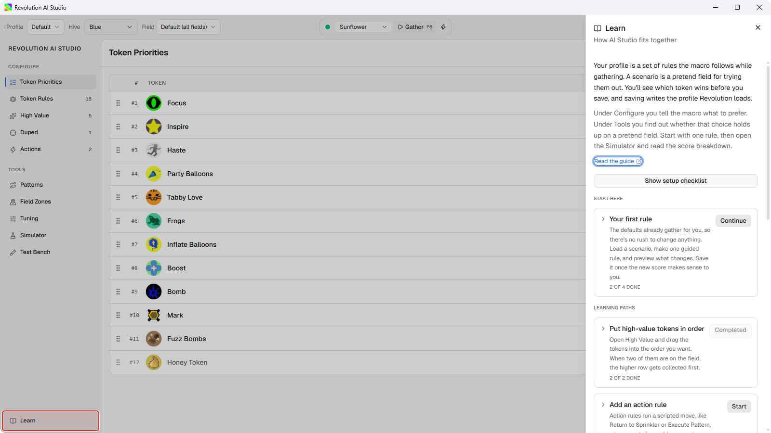This screenshot has height=433, width=771.
Task: Open Token Rules in the sidebar
Action: pyautogui.click(x=51, y=99)
